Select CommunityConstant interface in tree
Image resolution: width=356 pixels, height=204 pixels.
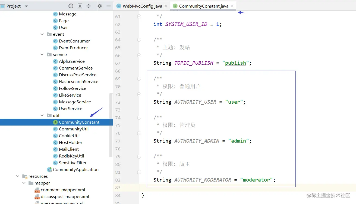click(x=79, y=122)
